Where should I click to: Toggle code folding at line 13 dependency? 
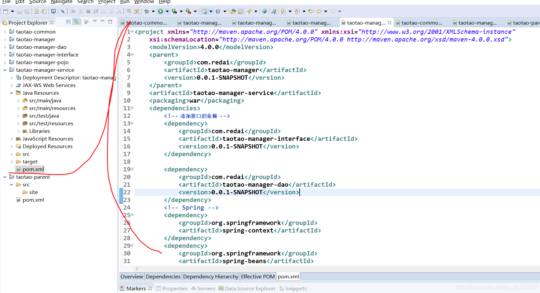click(132, 123)
